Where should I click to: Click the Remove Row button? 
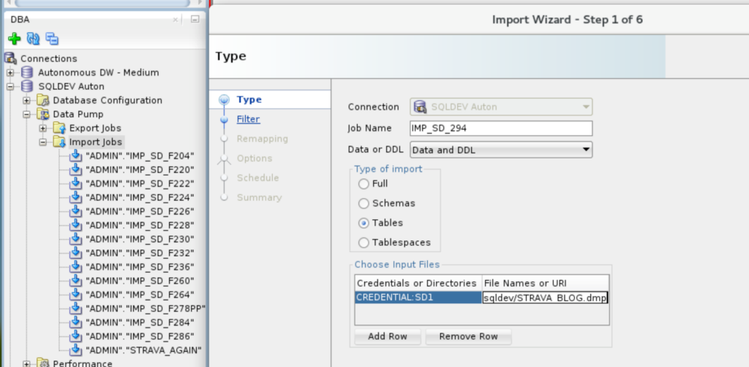(469, 336)
